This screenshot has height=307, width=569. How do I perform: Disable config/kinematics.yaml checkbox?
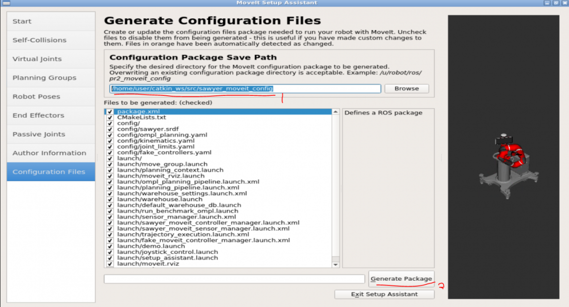110,141
